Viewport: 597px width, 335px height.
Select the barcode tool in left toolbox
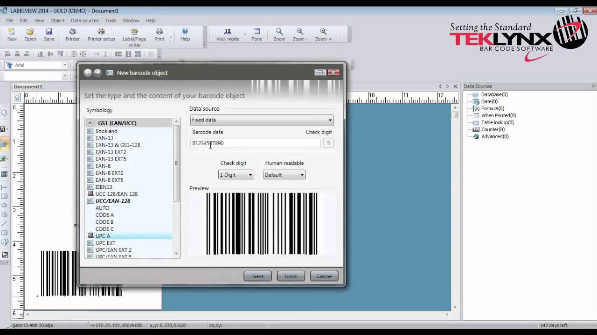pos(4,144)
